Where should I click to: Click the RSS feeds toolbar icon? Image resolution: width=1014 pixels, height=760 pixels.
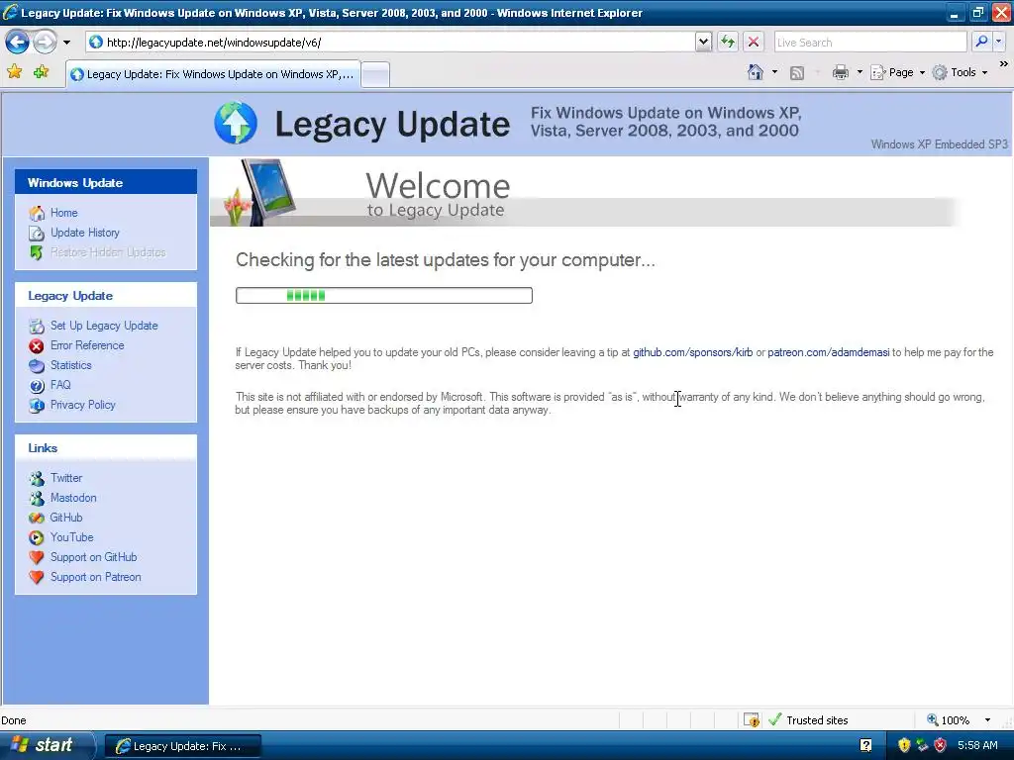click(x=797, y=73)
